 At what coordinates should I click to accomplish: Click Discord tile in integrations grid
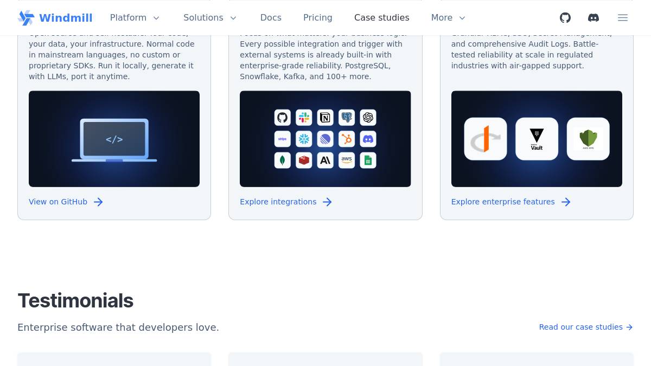click(368, 139)
